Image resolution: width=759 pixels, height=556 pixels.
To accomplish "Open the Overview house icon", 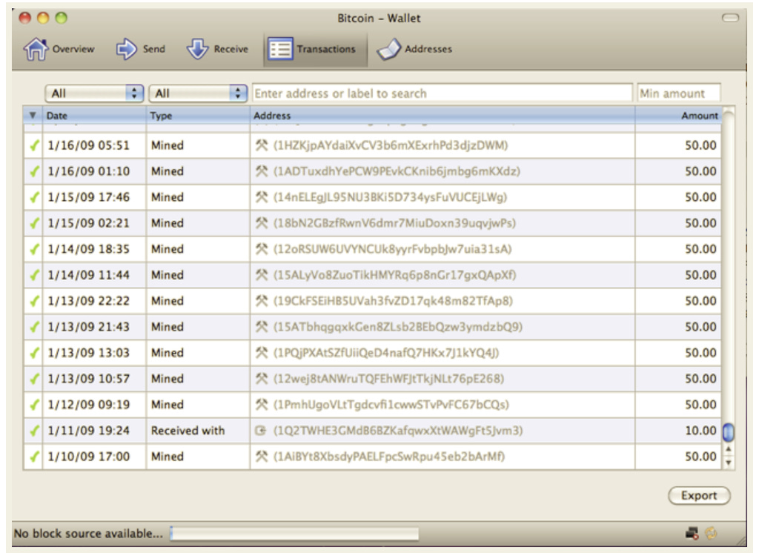I will tap(36, 50).
